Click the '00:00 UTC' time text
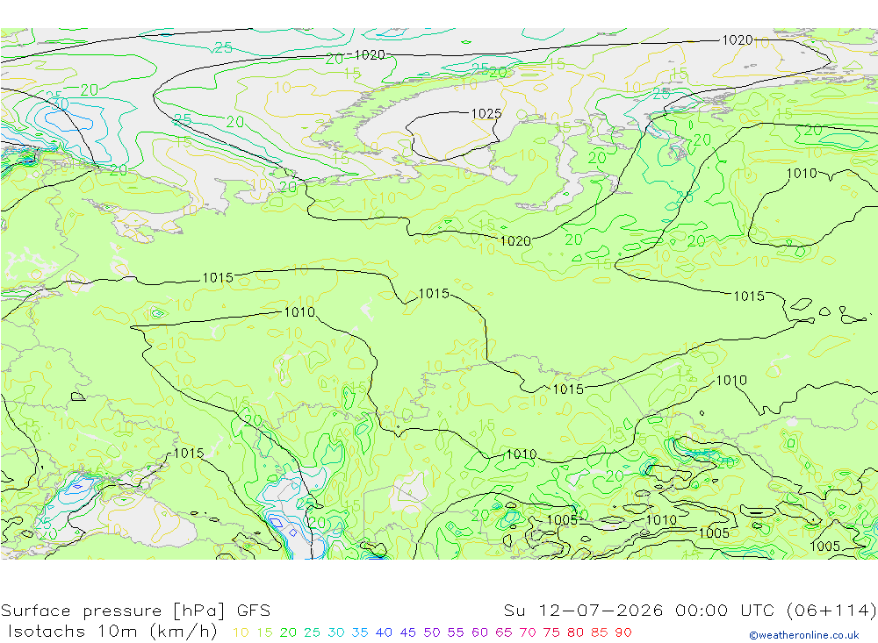 click(724, 610)
